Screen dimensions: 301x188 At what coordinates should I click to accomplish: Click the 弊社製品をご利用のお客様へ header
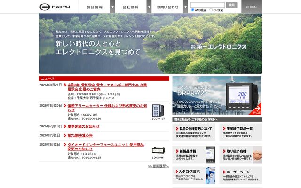point(217,119)
